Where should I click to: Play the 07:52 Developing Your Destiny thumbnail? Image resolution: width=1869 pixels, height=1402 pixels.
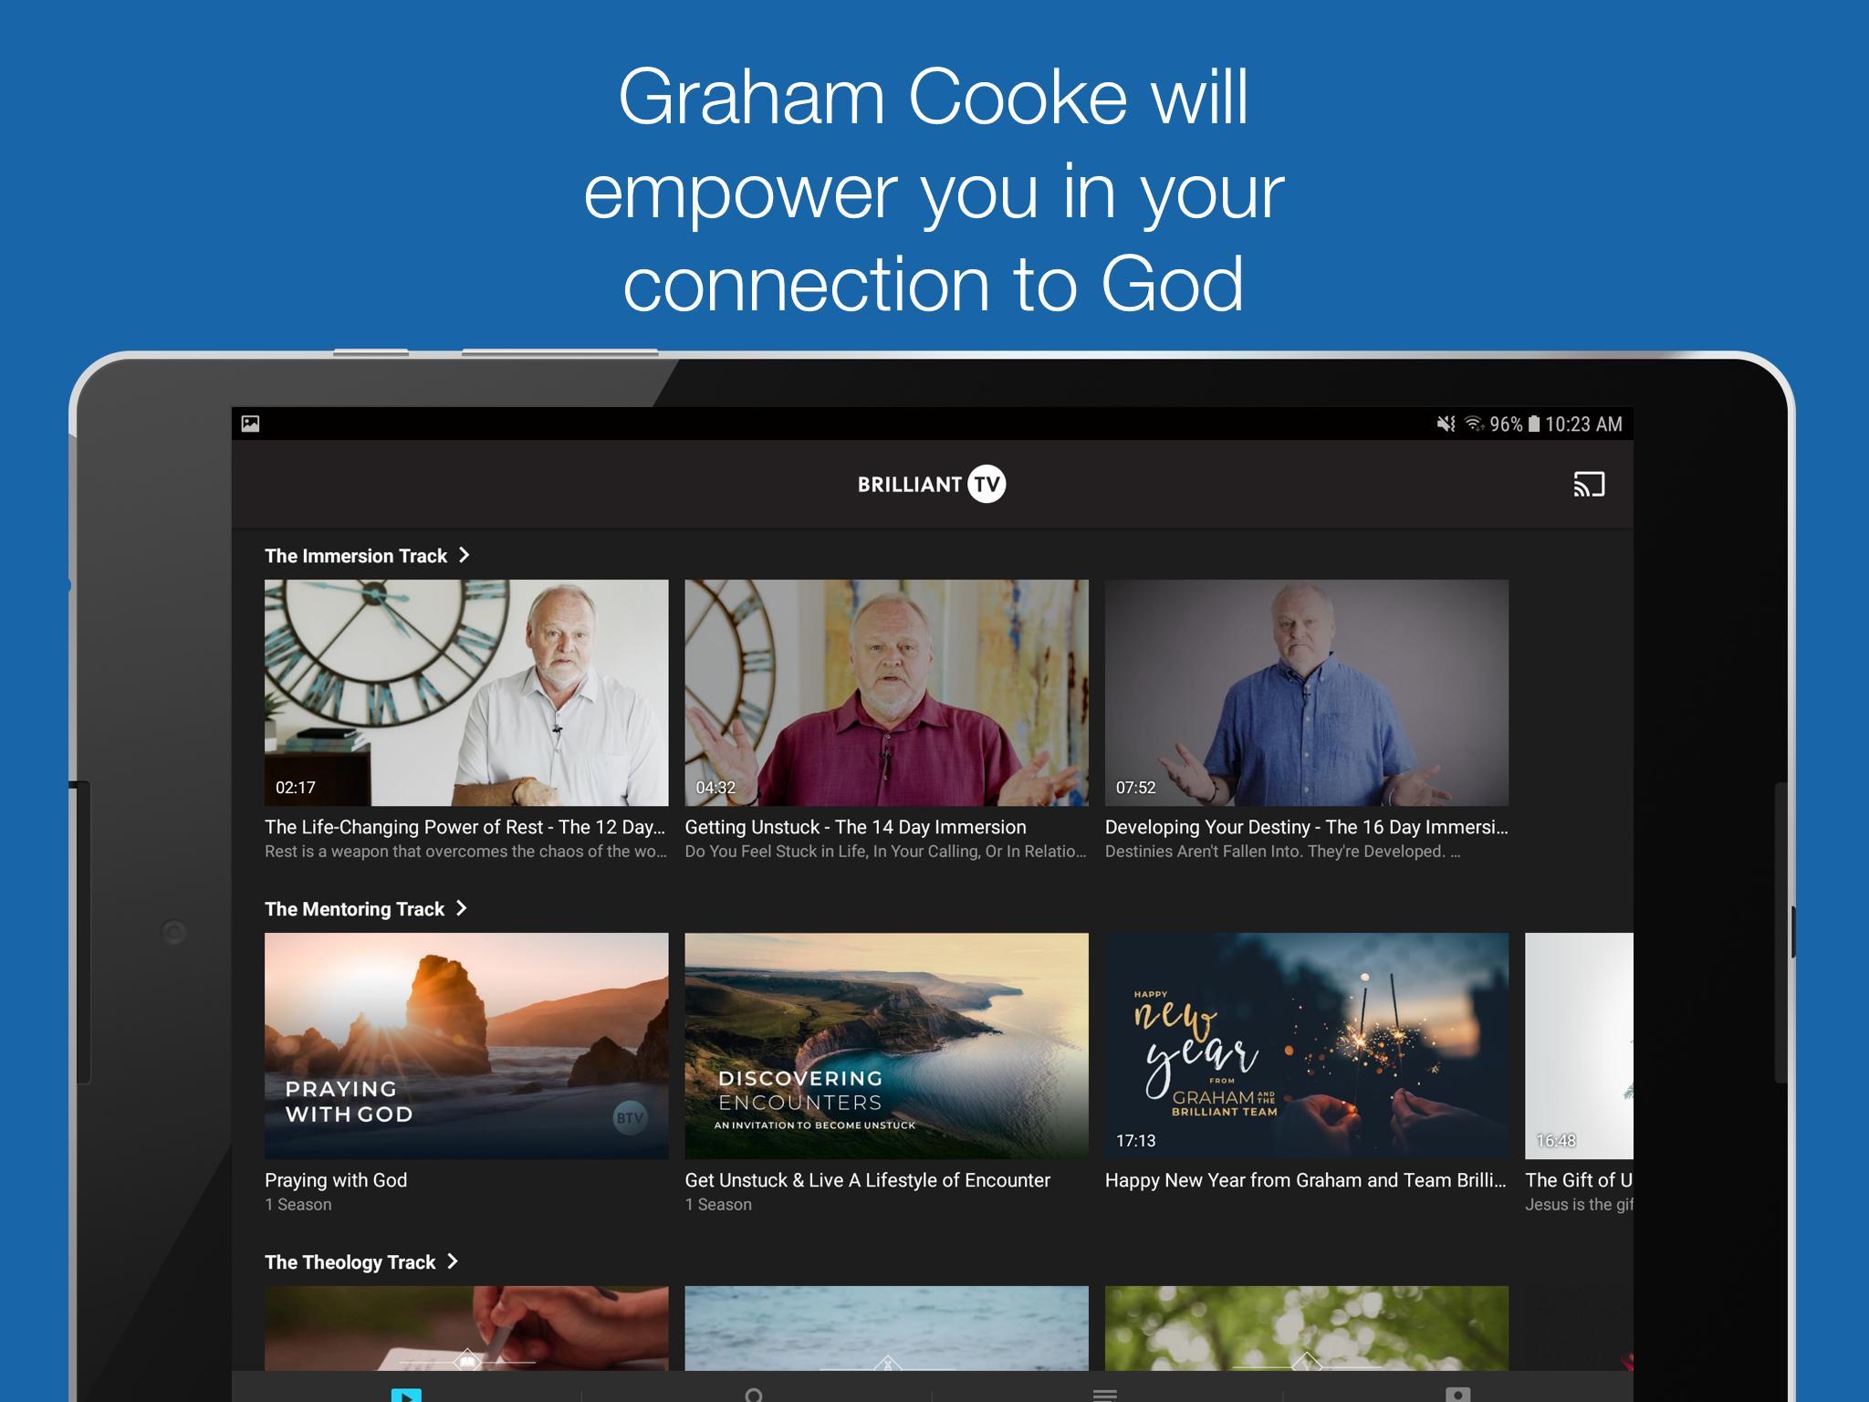(x=1306, y=693)
